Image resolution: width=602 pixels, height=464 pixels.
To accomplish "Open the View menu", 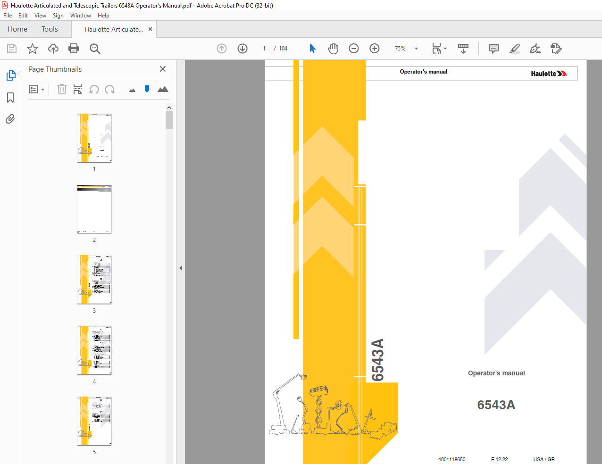I will [x=40, y=16].
